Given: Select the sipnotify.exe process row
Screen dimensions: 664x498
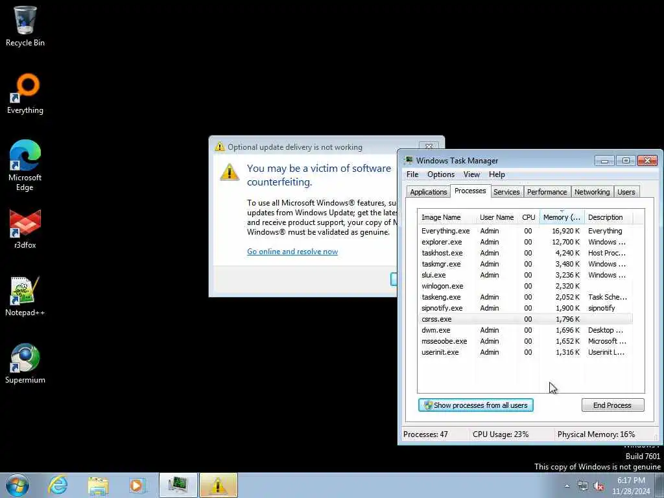Looking at the screenshot, I should point(525,308).
